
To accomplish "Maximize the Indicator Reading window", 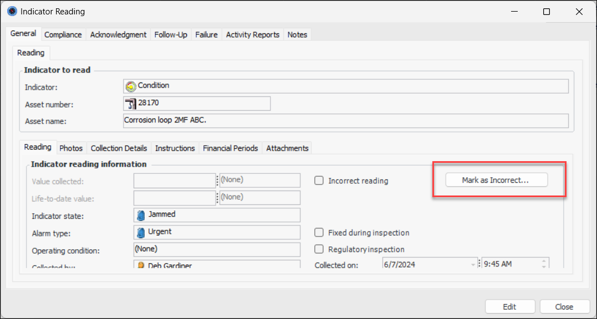I will pos(547,12).
